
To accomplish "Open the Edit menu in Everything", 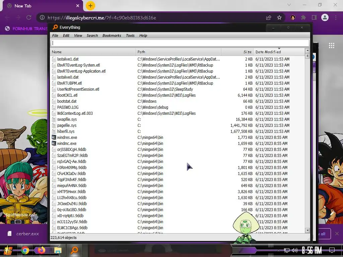I will pyautogui.click(x=66, y=35).
